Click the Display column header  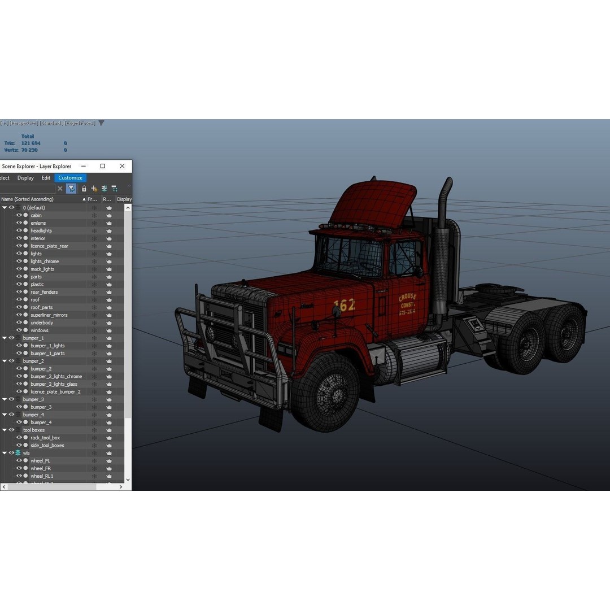point(124,199)
